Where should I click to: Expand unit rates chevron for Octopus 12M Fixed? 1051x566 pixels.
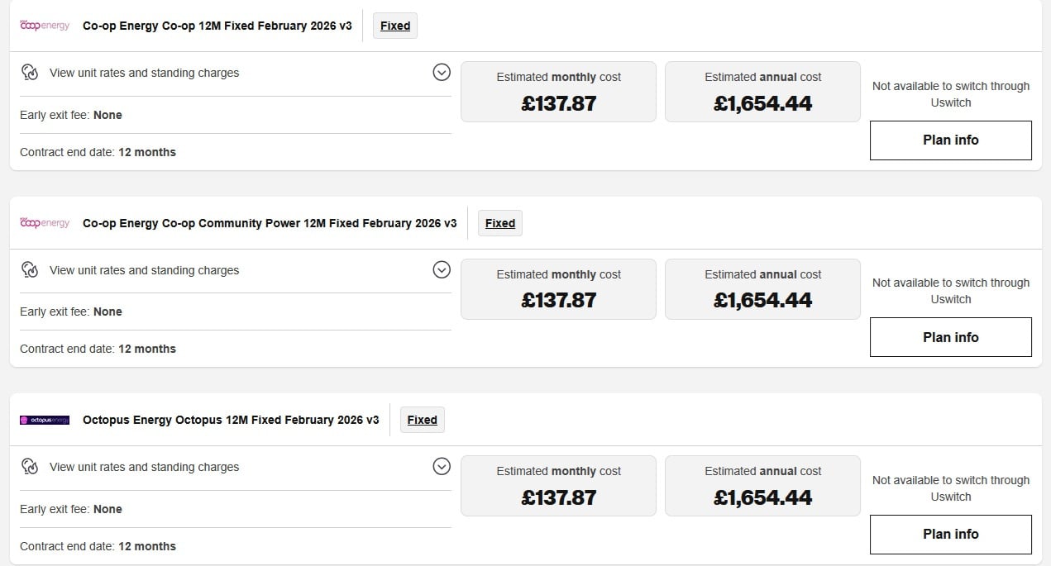[442, 467]
